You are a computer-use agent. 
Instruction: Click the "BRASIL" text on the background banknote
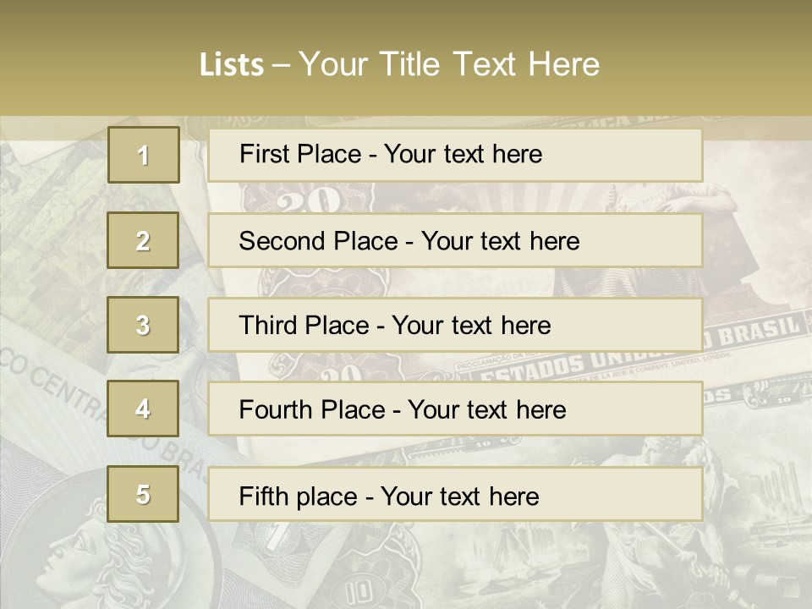click(758, 330)
